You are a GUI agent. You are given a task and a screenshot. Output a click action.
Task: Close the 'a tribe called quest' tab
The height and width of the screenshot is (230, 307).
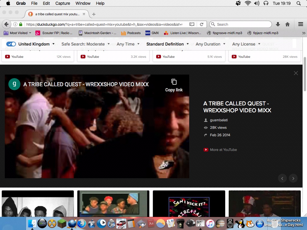[x=84, y=14]
